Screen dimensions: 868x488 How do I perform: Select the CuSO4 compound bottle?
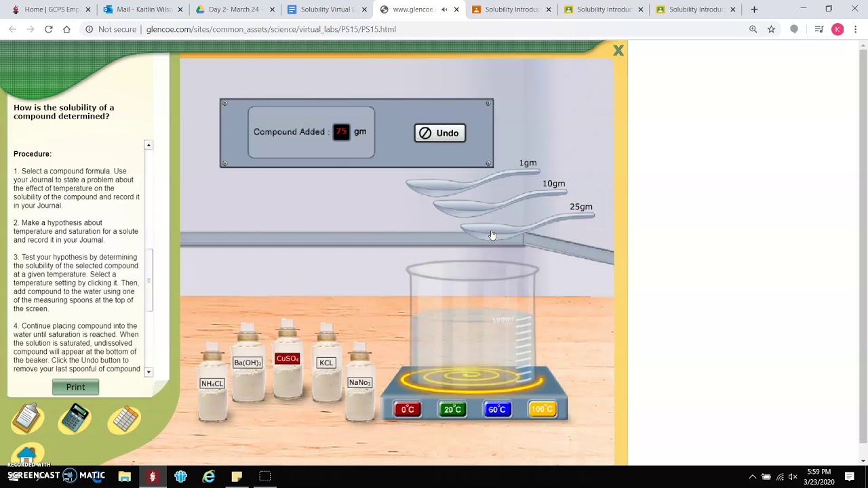pos(288,358)
